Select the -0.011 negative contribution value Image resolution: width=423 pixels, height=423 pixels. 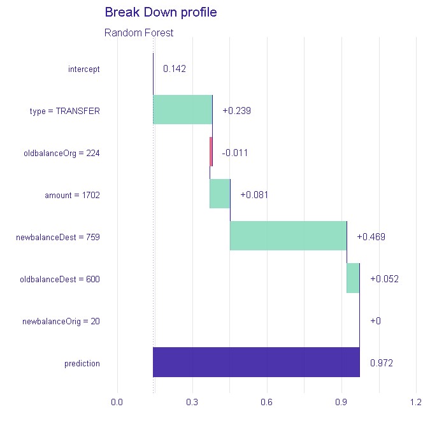pos(235,153)
